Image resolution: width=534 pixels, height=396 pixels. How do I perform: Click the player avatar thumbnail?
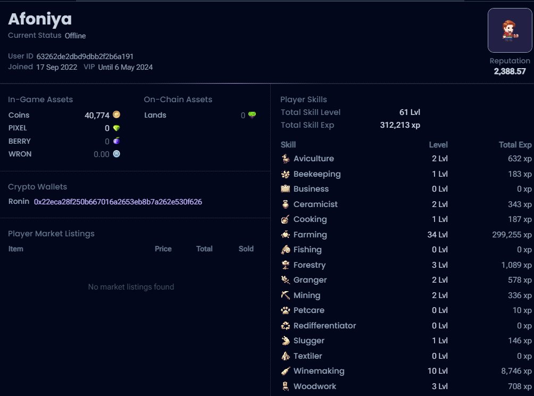point(510,30)
